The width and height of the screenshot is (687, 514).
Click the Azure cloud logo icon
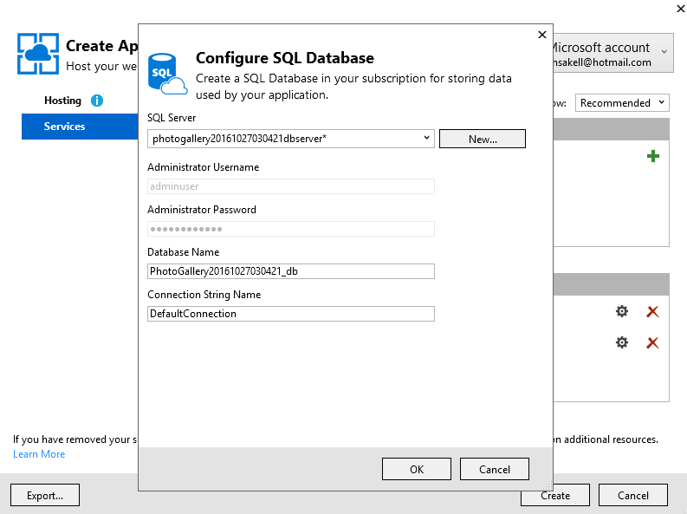(x=38, y=54)
